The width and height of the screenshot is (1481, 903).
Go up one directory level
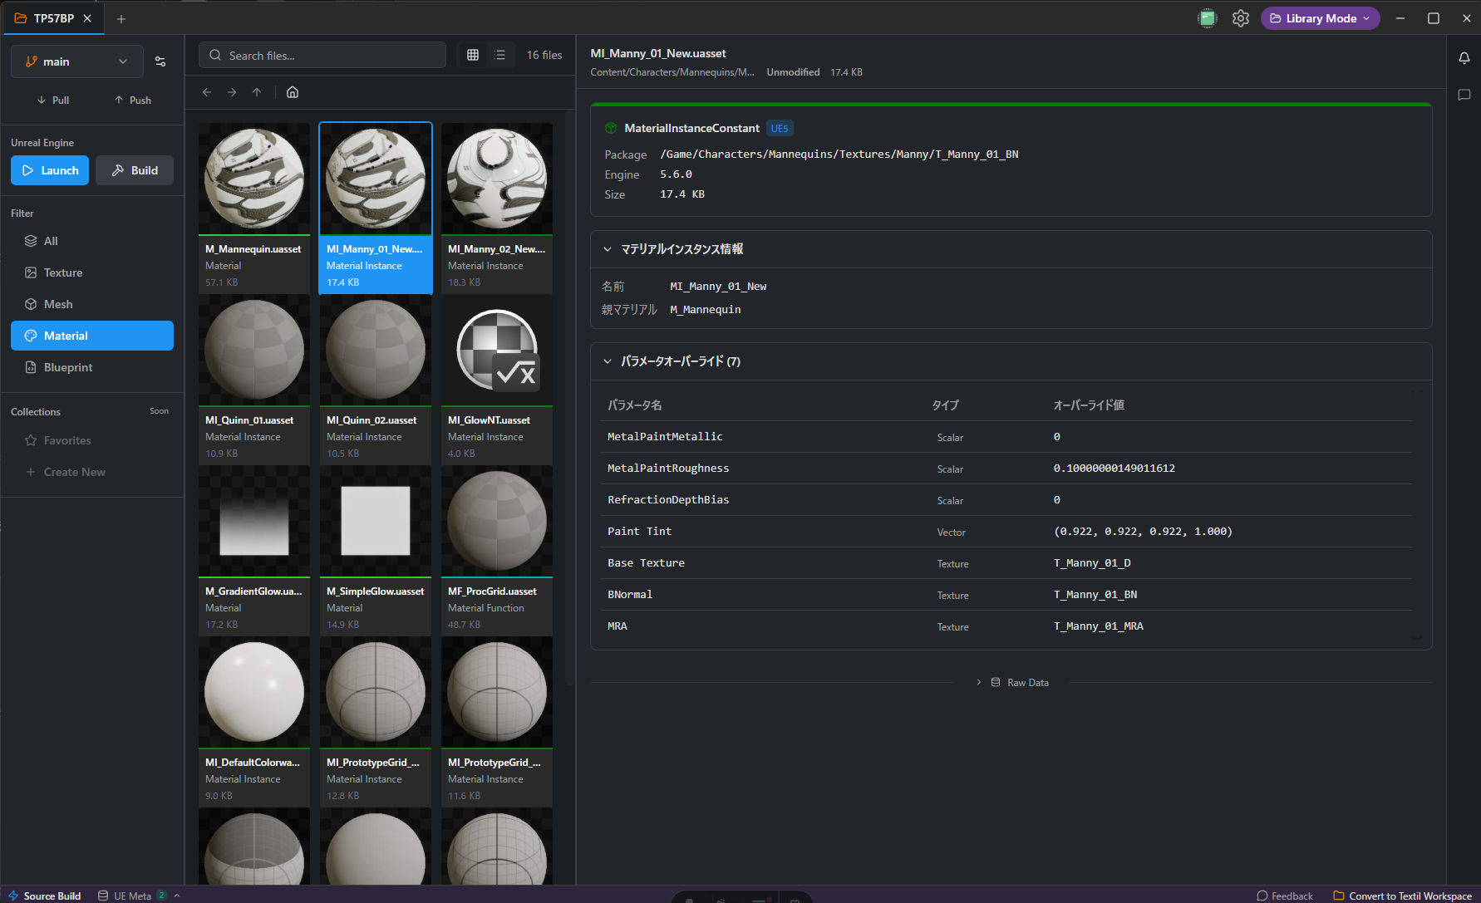[257, 92]
